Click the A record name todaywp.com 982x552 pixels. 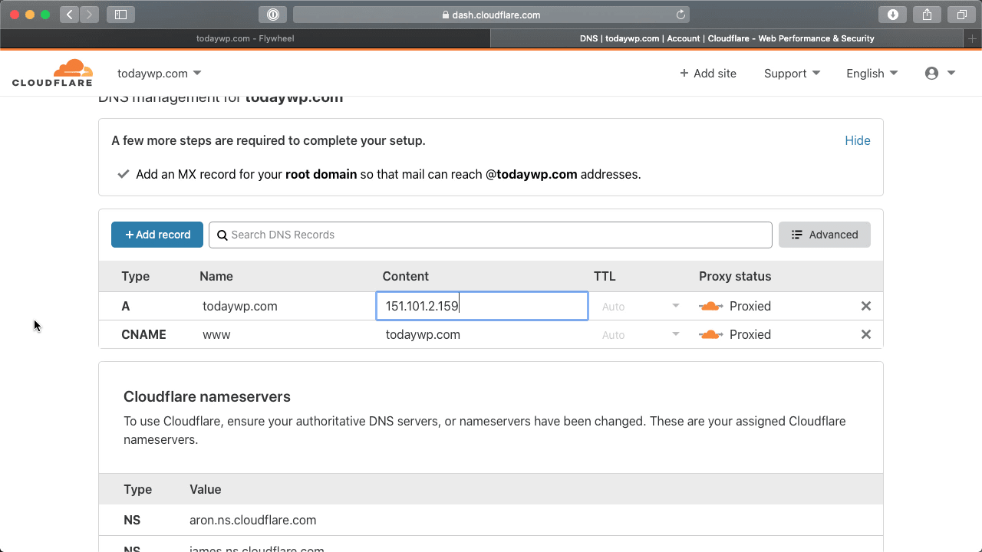[x=240, y=306]
